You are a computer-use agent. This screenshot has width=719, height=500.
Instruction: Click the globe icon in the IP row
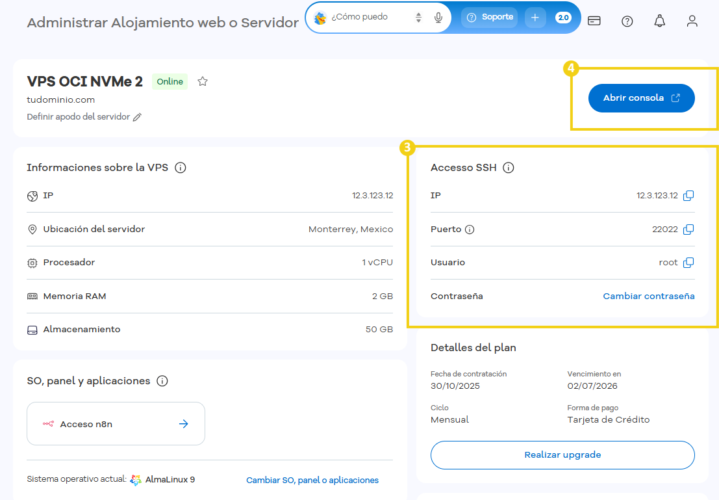coord(32,196)
